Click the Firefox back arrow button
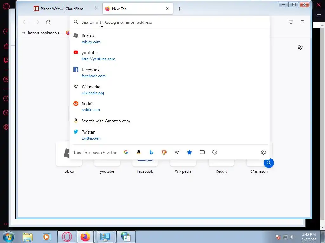Screen dimensions: 325x243 pos(25,22)
